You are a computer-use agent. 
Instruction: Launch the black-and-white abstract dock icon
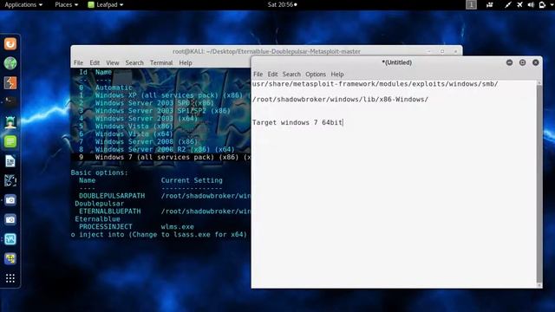click(10, 180)
